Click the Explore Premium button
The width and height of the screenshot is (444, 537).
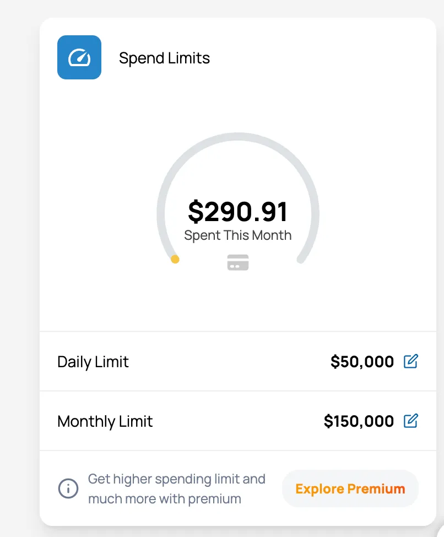tap(350, 488)
